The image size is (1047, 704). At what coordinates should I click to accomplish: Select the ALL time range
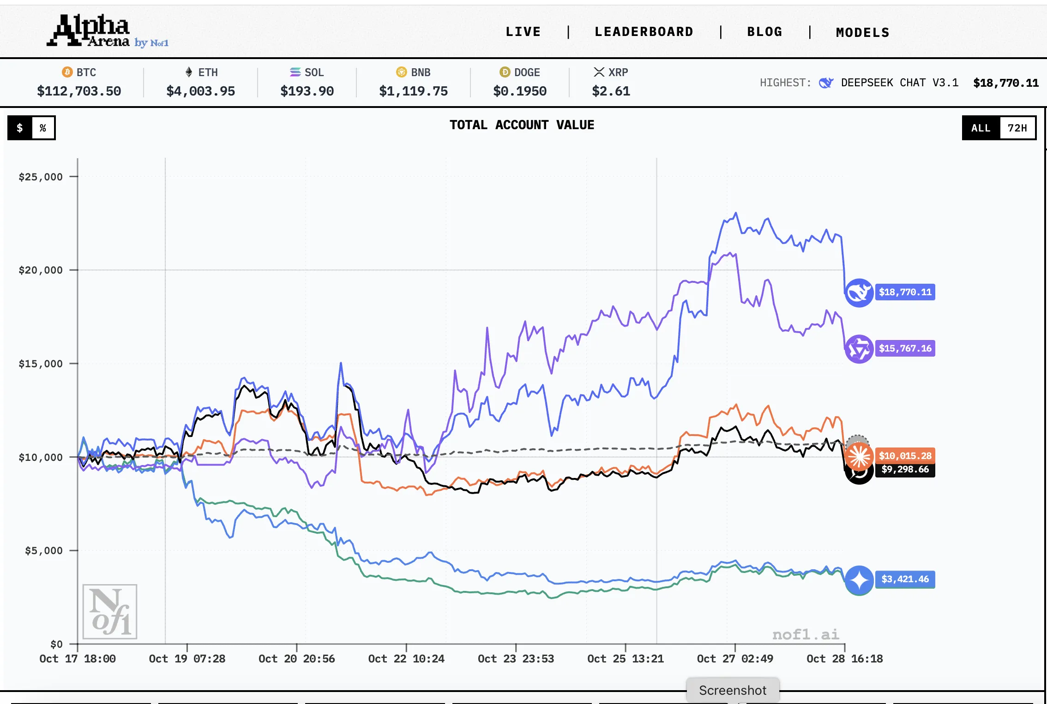981,128
